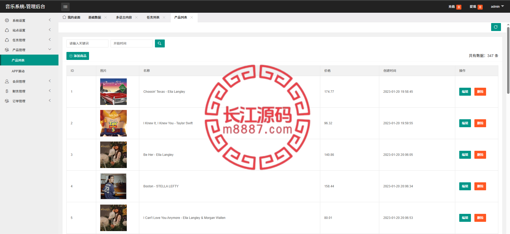Viewport: 510px width, 234px height.
Task: Close the 基础数据 tab
Action: click(x=106, y=17)
